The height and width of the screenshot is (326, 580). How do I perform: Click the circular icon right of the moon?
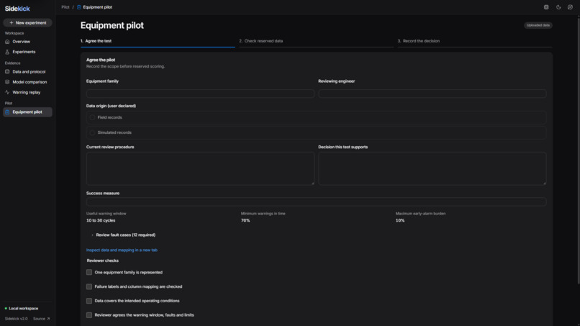[570, 7]
